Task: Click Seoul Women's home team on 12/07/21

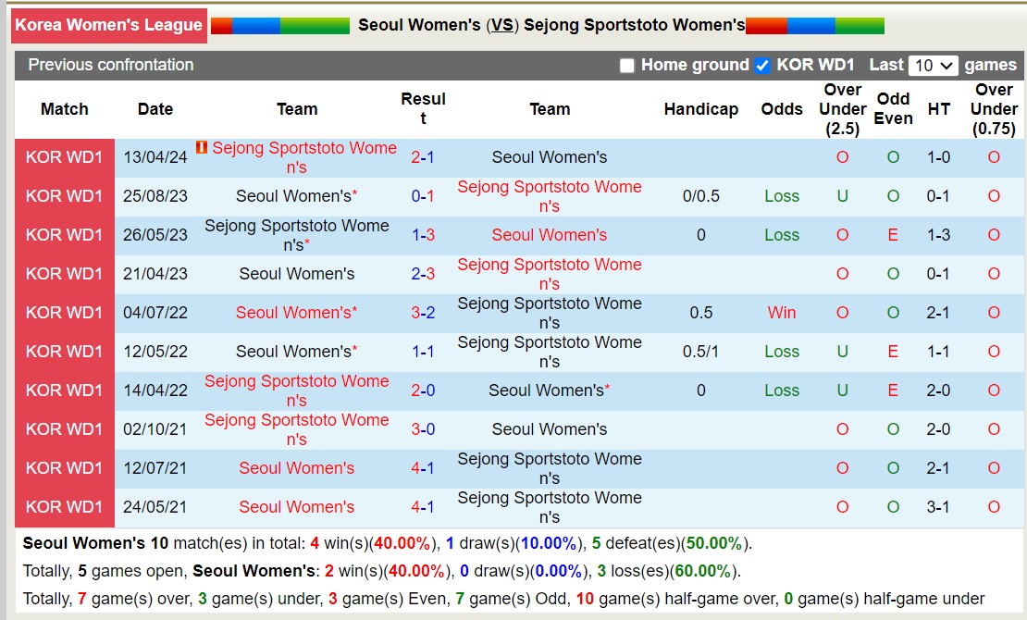Action: click(x=296, y=468)
